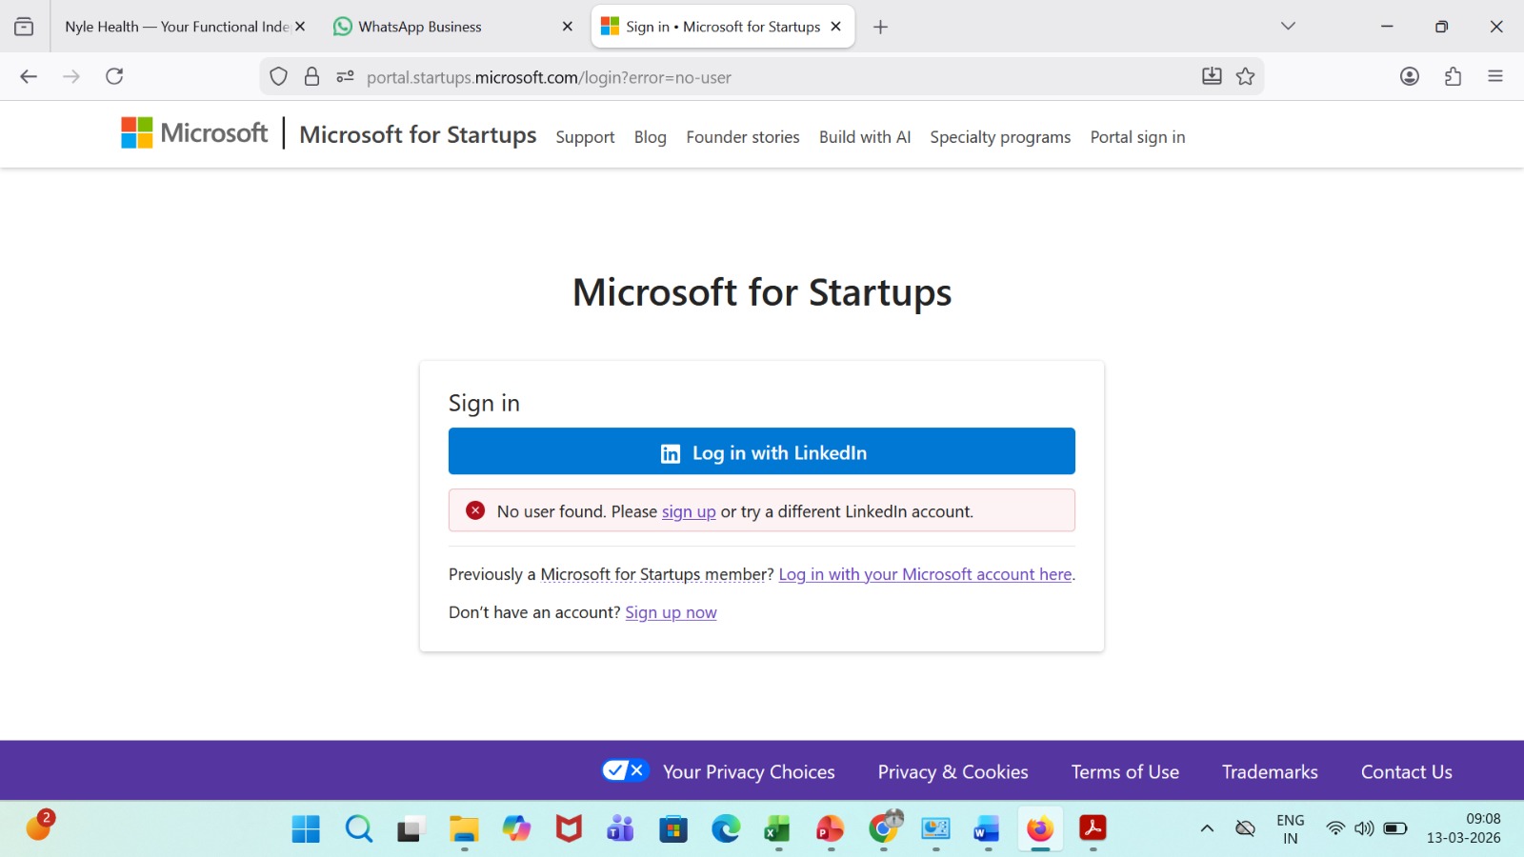Image resolution: width=1524 pixels, height=857 pixels.
Task: Open Windows Search from the taskbar
Action: 358,829
